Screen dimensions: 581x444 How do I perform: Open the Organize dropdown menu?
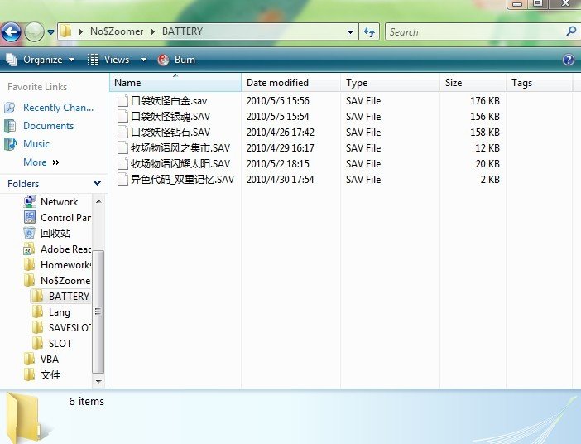pyautogui.click(x=41, y=60)
